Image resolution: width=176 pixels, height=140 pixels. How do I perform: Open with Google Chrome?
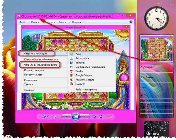click(x=92, y=75)
